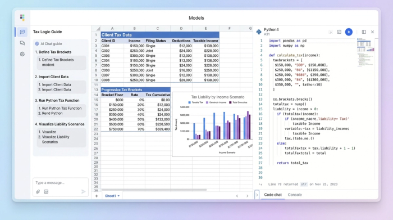The height and width of the screenshot is (220, 393).
Task: Select the 'Taxable Income' header cell
Action: (205, 41)
